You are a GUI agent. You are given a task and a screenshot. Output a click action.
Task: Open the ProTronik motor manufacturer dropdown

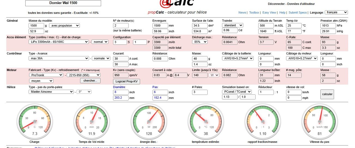pyautogui.click(x=46, y=75)
